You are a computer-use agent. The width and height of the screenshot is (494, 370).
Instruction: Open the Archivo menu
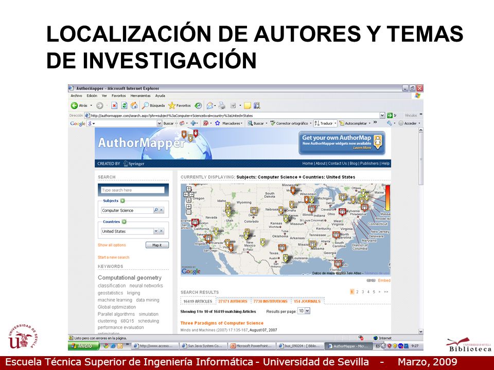coord(76,96)
